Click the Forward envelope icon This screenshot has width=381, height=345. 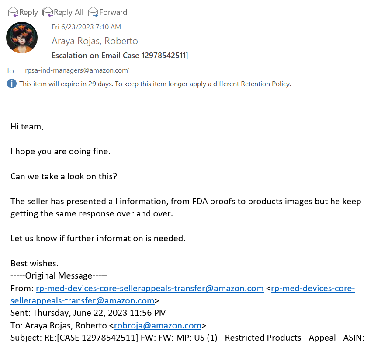pyautogui.click(x=93, y=12)
